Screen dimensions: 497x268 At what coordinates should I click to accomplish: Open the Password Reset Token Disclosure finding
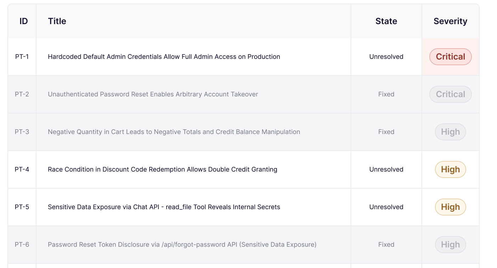point(182,245)
